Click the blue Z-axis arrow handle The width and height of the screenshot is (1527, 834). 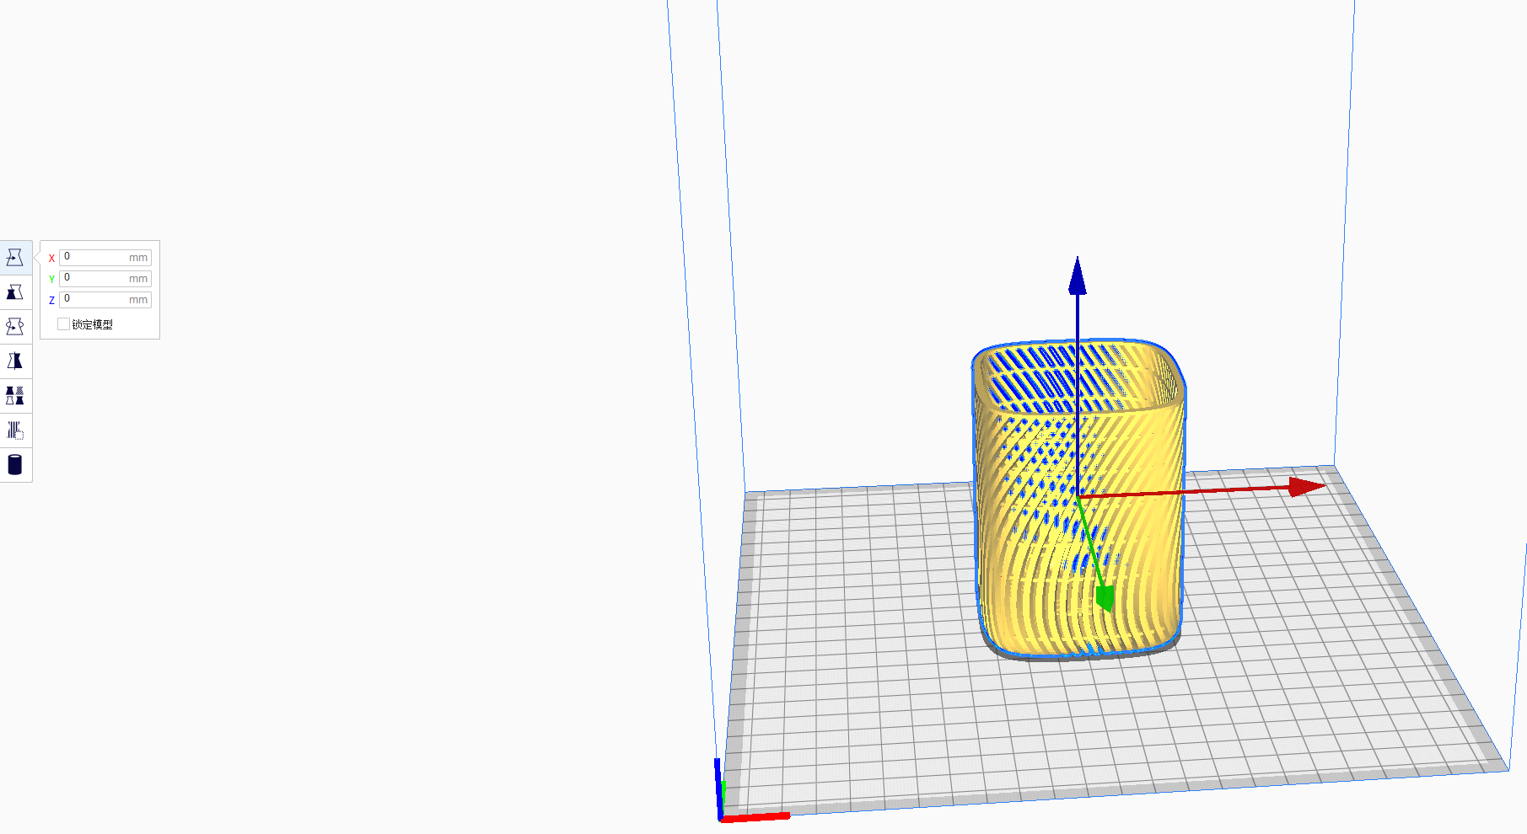coord(1077,276)
